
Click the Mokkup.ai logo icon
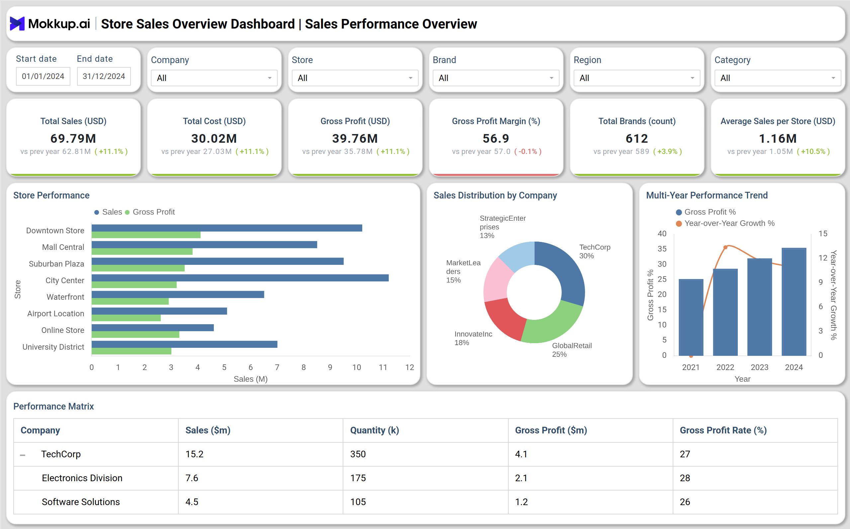pyautogui.click(x=17, y=24)
